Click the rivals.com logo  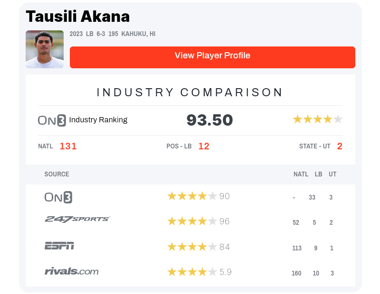72,272
